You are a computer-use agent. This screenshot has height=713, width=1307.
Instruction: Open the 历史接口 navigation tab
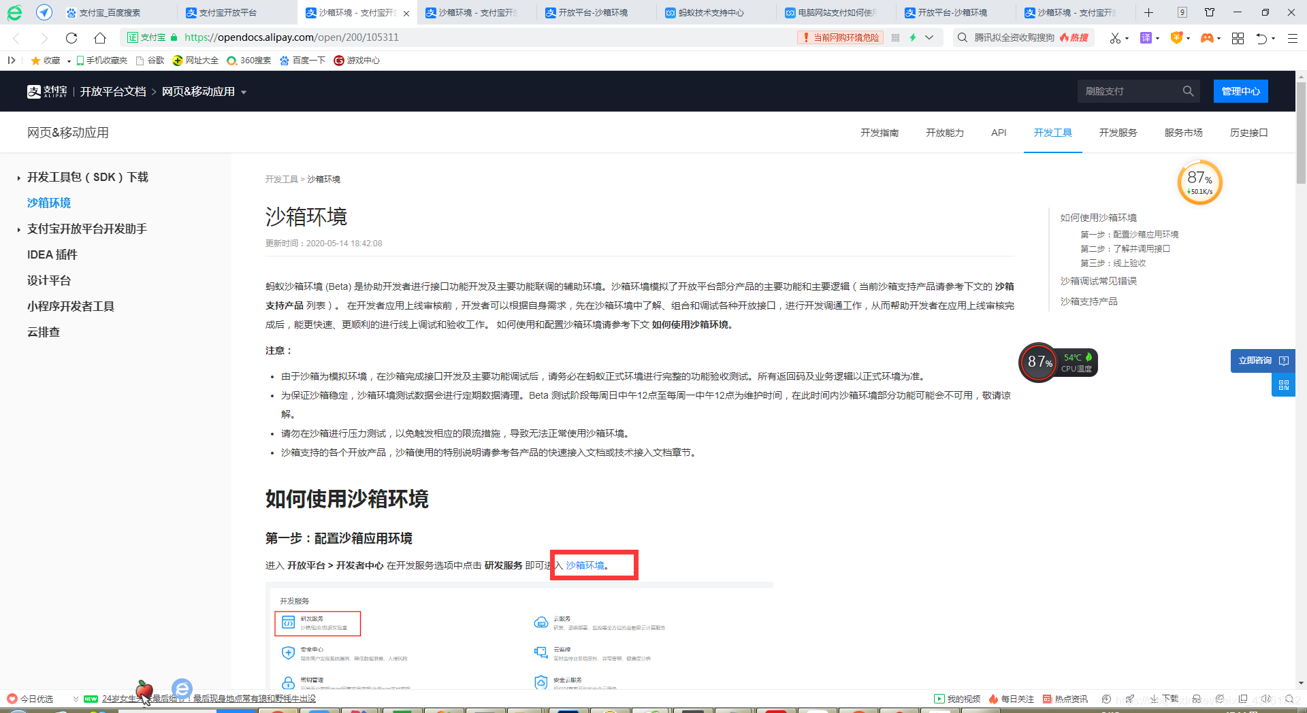tap(1249, 133)
